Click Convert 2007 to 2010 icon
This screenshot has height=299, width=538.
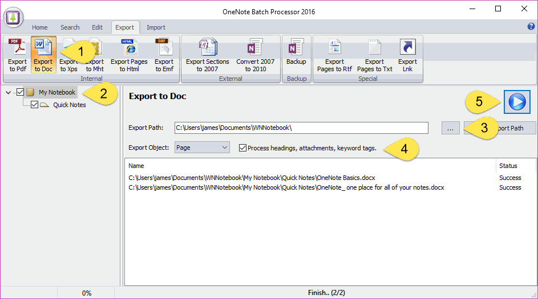coord(255,55)
